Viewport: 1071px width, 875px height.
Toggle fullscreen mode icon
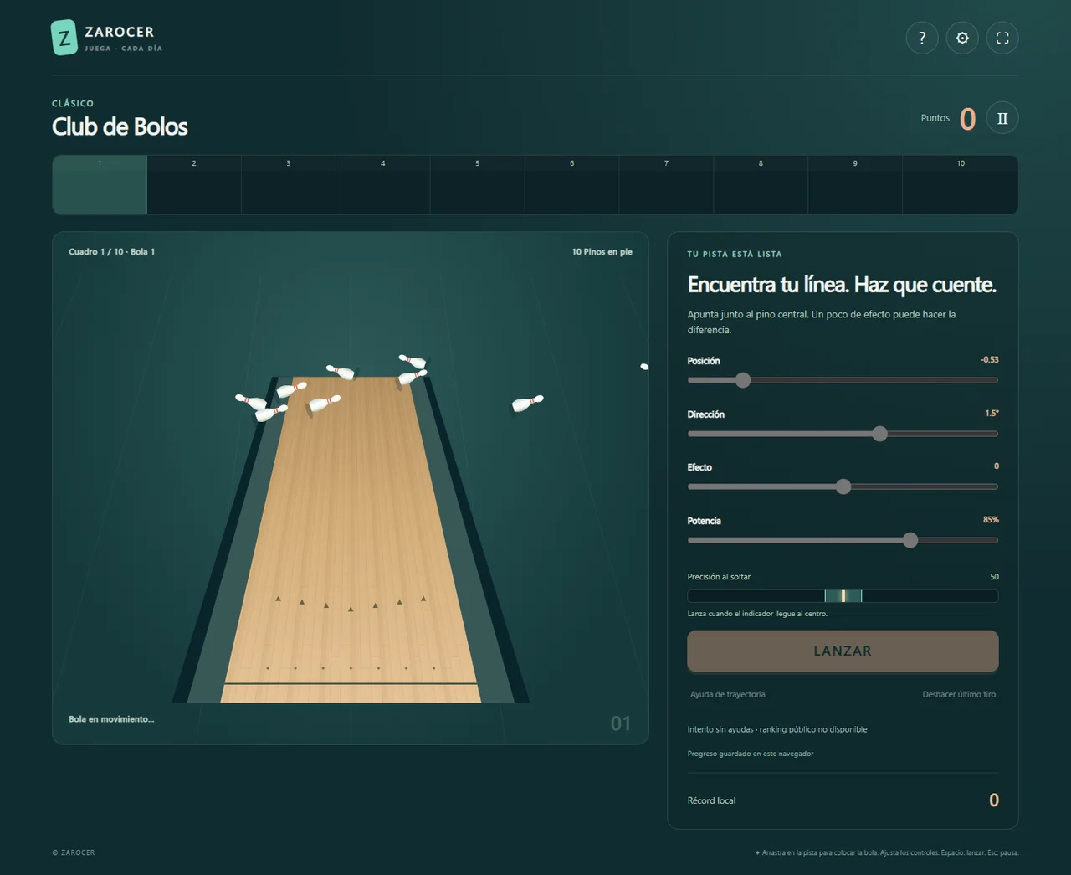(x=1002, y=38)
